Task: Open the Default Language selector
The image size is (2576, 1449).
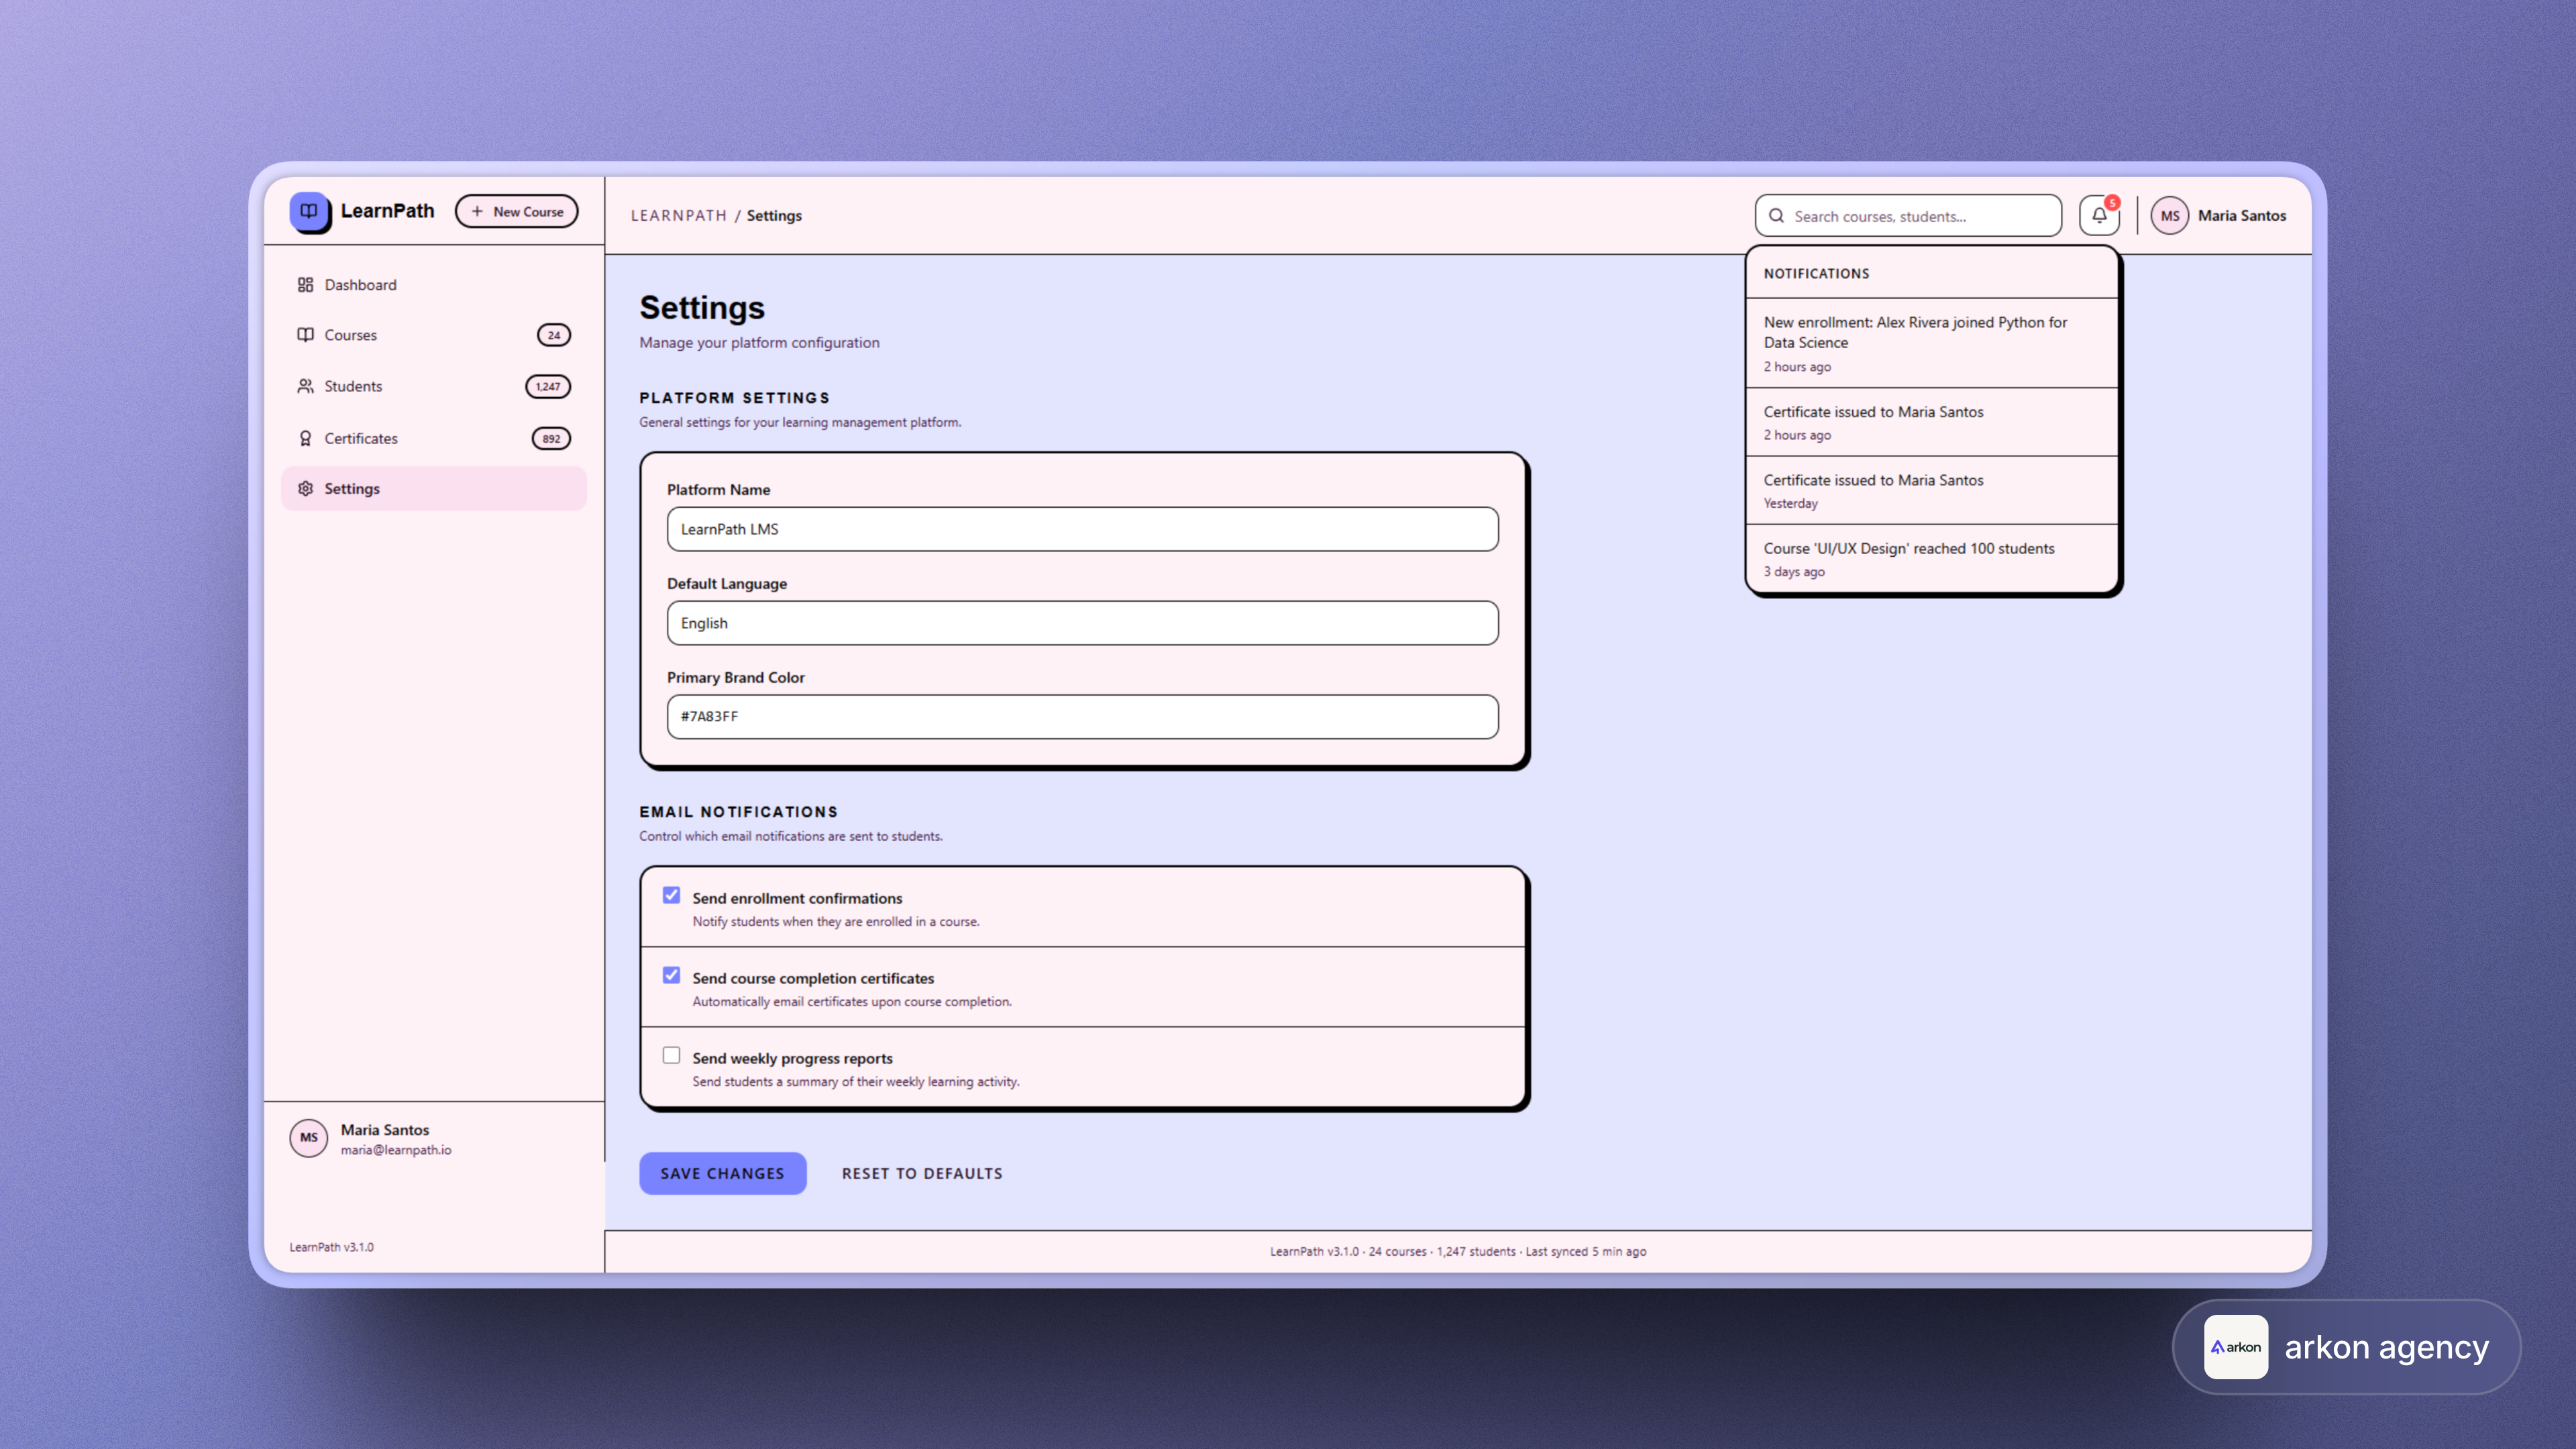Action: (1082, 623)
